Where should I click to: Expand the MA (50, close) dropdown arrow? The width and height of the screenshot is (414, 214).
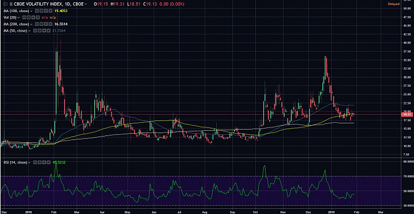[29, 31]
